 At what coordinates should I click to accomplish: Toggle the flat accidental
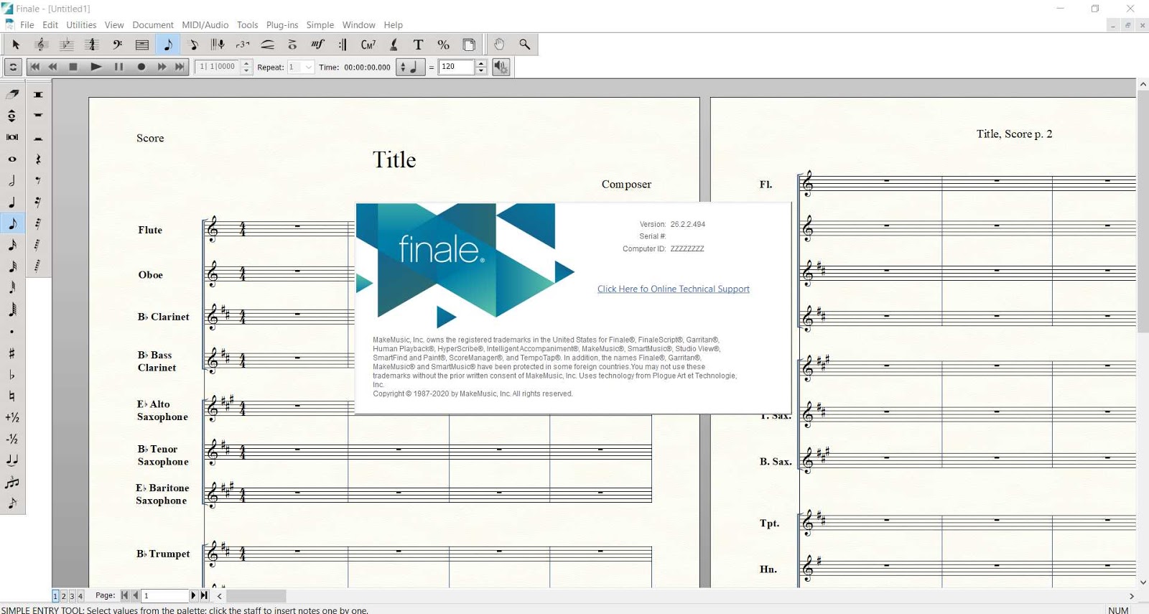pos(12,375)
